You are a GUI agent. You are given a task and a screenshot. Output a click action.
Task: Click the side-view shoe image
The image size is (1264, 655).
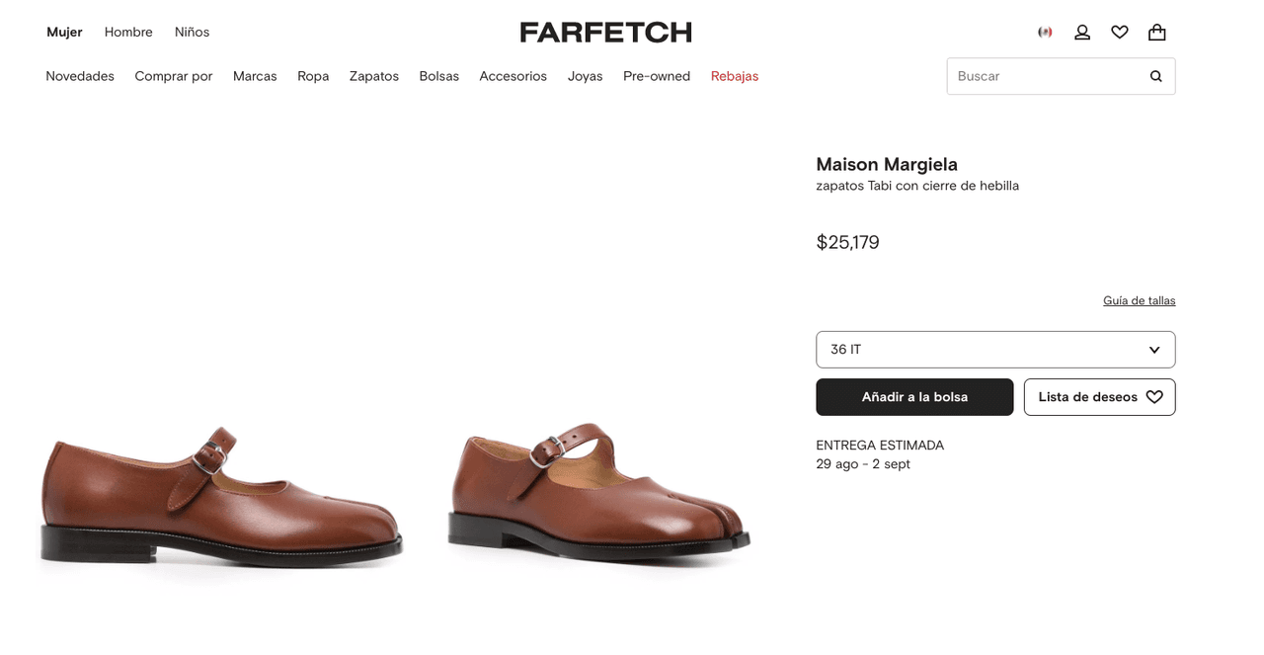pyautogui.click(x=221, y=497)
